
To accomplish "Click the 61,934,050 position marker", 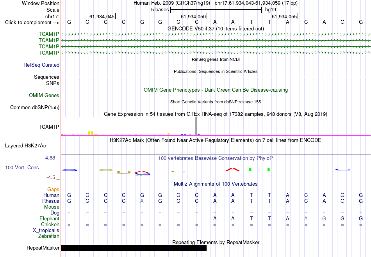I will (x=193, y=16).
